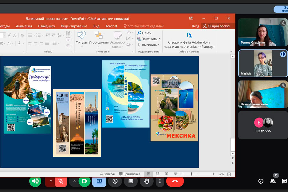Click the Общий доступ share button
The image size is (288, 192).
tap(216, 26)
